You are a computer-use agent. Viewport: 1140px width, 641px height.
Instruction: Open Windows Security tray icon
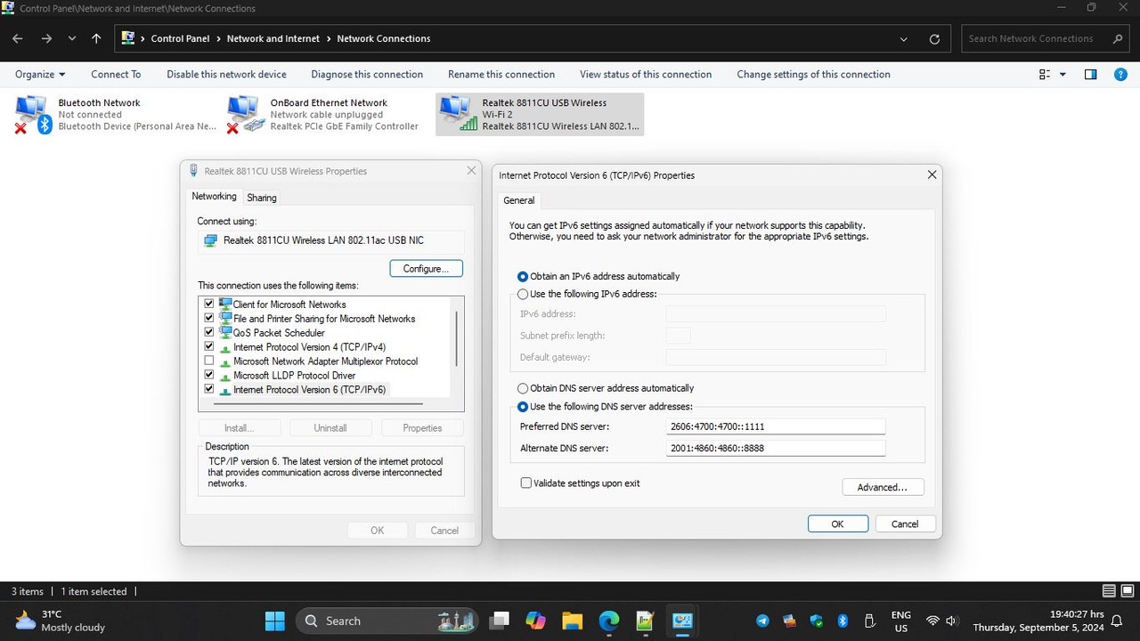[817, 621]
